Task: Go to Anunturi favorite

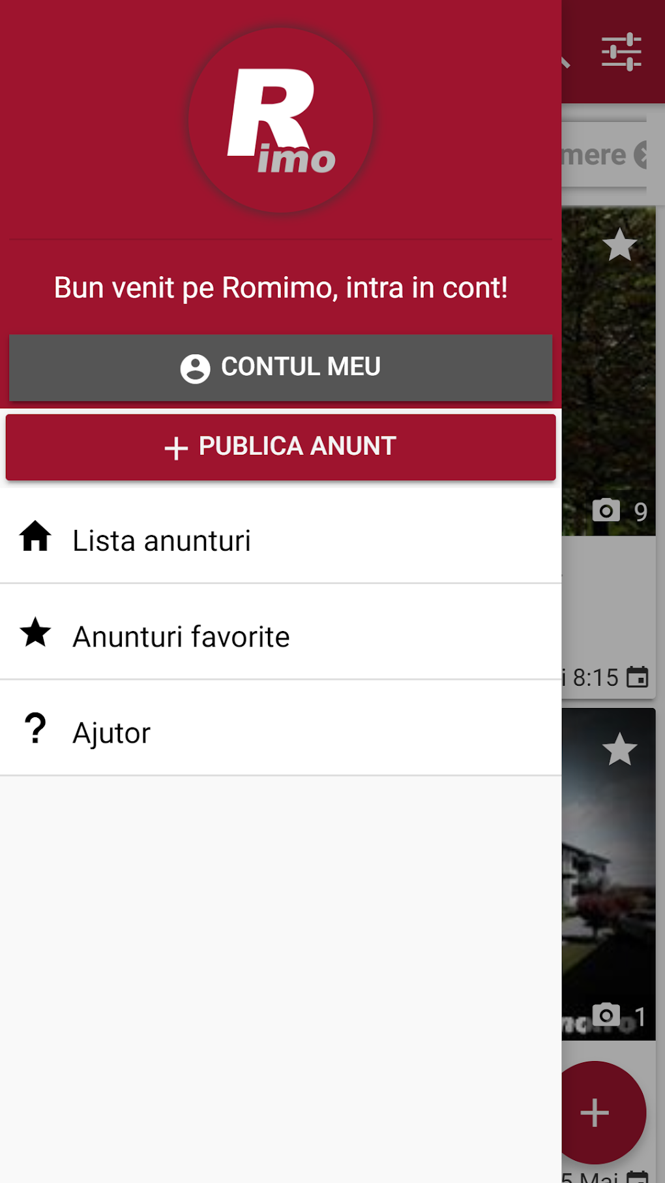Action: pos(181,637)
